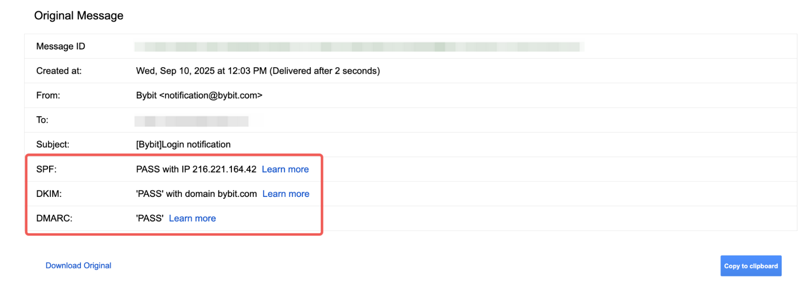Click the From row label
Image resolution: width=812 pixels, height=286 pixels.
pyautogui.click(x=48, y=96)
